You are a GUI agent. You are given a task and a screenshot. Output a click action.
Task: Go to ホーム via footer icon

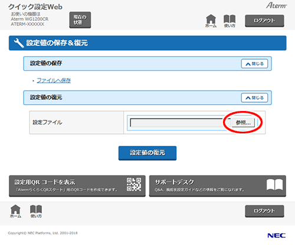click(x=15, y=211)
